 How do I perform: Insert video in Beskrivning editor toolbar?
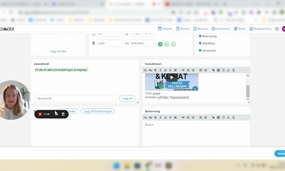click(218, 118)
